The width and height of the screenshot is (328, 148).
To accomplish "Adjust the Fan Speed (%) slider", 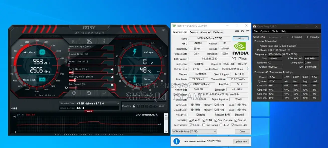I will click(x=88, y=88).
